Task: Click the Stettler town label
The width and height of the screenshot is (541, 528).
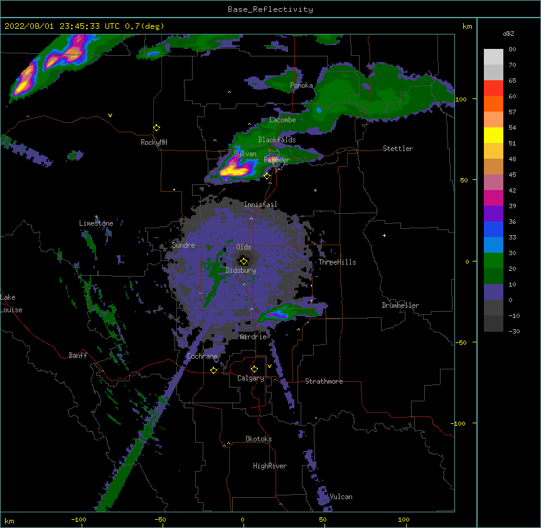Action: (398, 149)
